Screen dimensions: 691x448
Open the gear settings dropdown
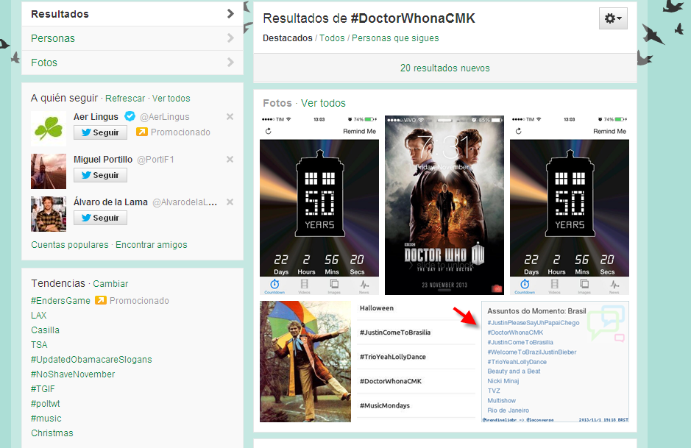(x=613, y=19)
